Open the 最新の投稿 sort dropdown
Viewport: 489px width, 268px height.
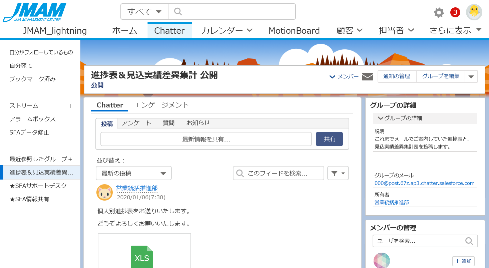pyautogui.click(x=134, y=173)
